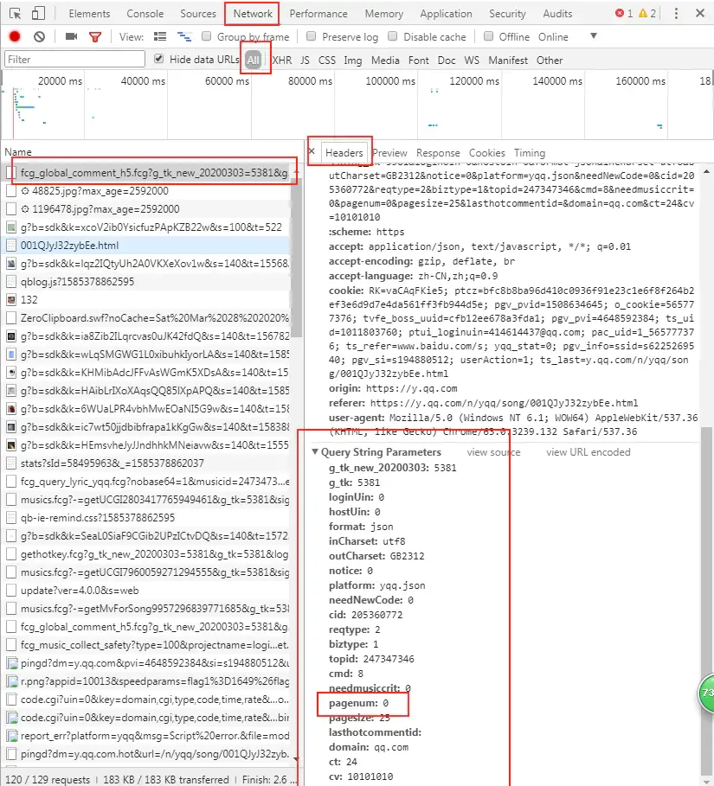This screenshot has width=714, height=786.
Task: Open the Audits tab
Action: pyautogui.click(x=557, y=14)
